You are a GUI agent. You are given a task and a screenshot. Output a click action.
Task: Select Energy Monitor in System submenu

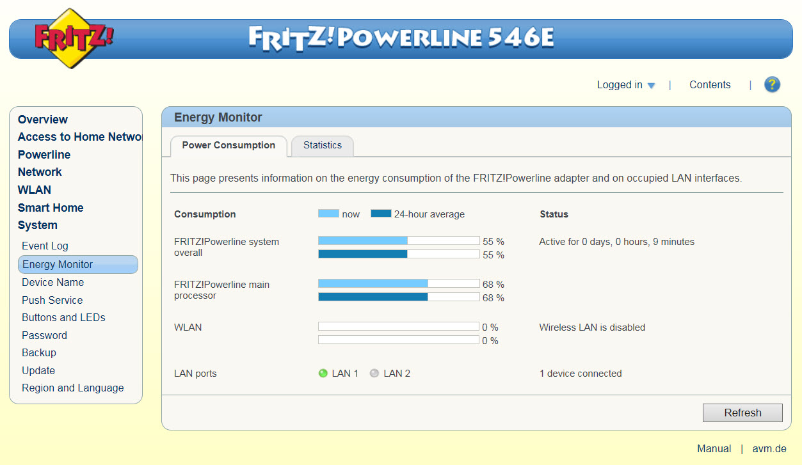point(78,264)
